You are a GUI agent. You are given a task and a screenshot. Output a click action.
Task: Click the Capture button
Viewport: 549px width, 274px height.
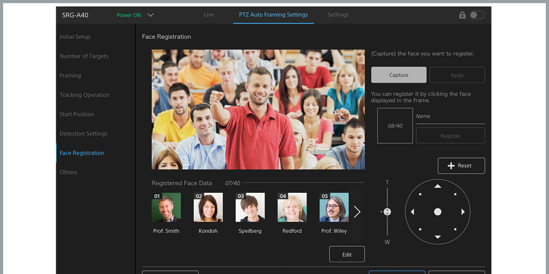(398, 75)
